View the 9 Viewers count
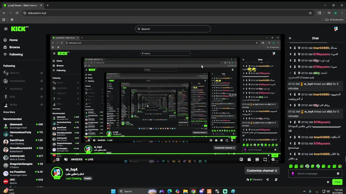Viewport: 346px width, 194px height. pos(254,179)
